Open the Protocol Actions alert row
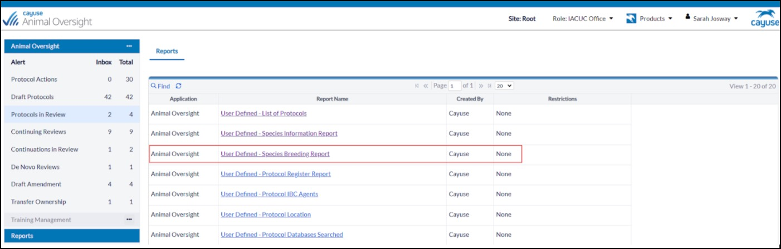 pyautogui.click(x=72, y=79)
